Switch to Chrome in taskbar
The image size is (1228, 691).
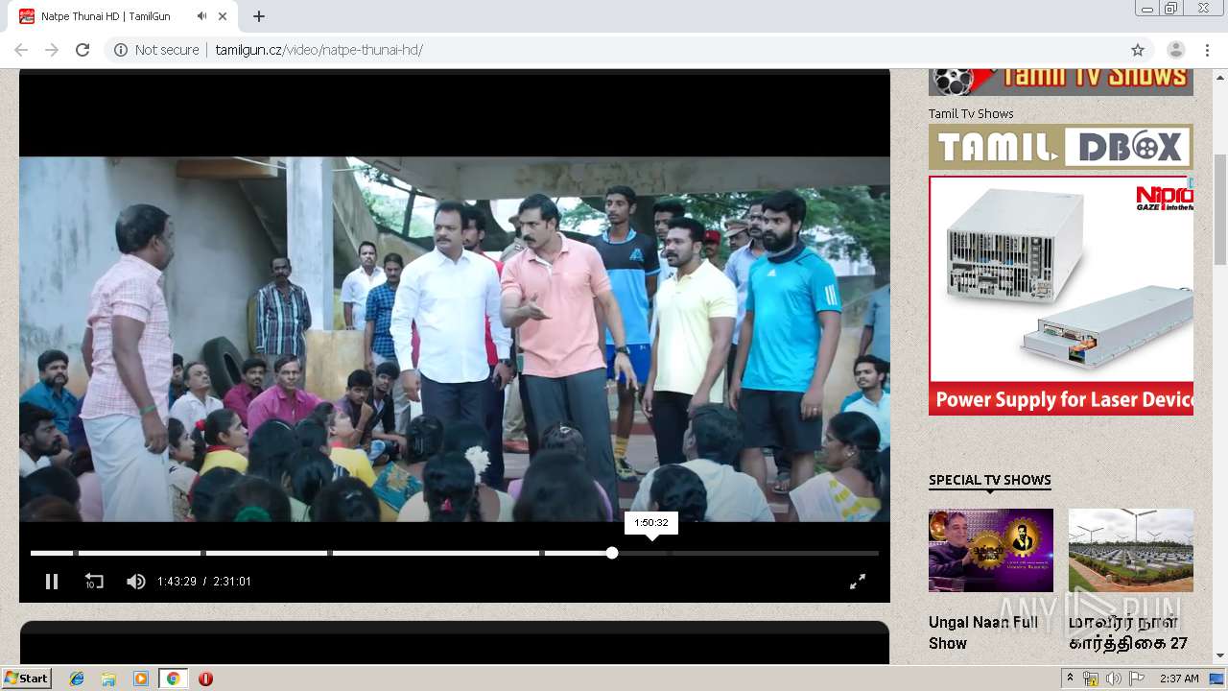click(x=173, y=679)
